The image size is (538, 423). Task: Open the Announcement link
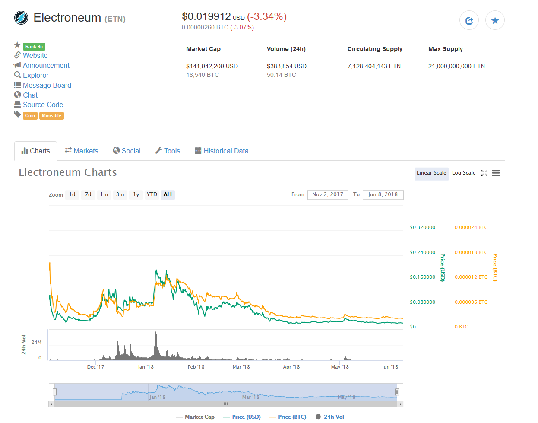click(x=46, y=65)
